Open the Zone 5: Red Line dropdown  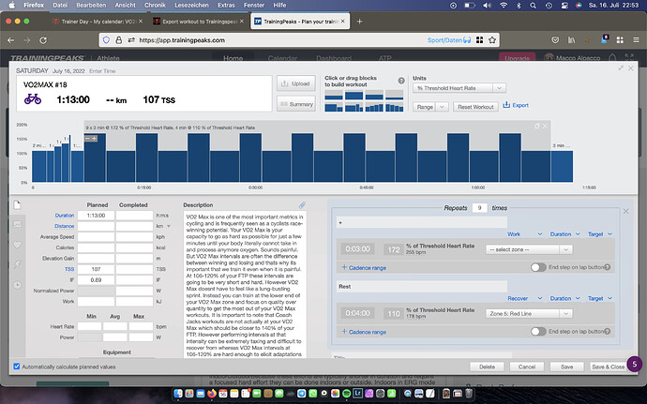529,314
